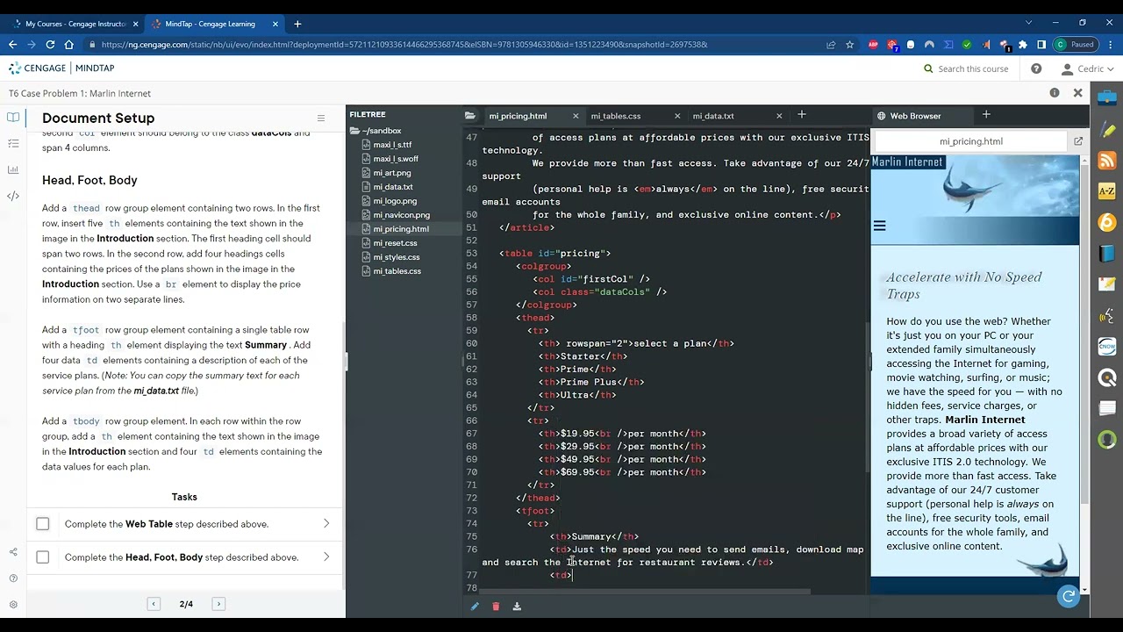Switch to My Courses Cengage Chrome tab
The image size is (1123, 632).
[x=75, y=24]
